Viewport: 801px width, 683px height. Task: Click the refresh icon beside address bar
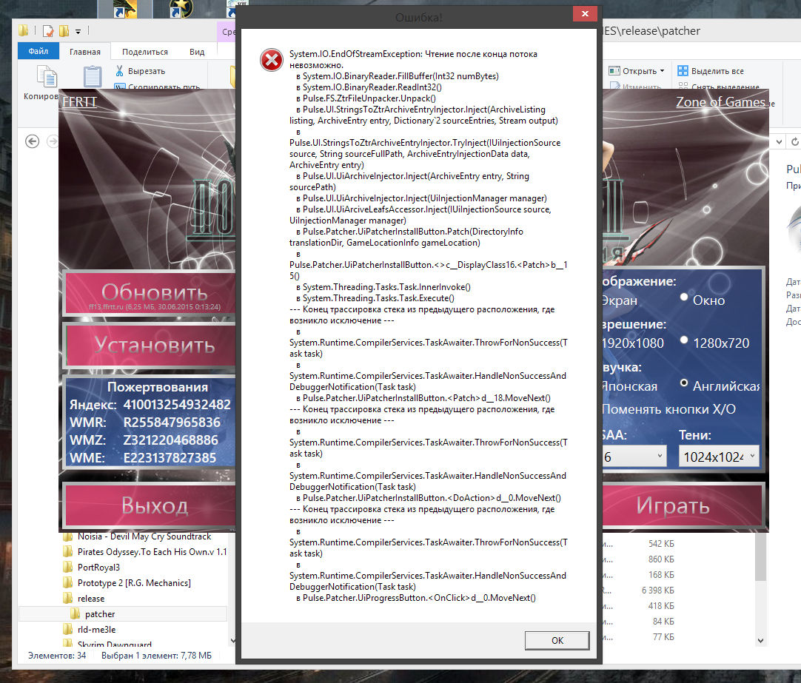click(795, 141)
